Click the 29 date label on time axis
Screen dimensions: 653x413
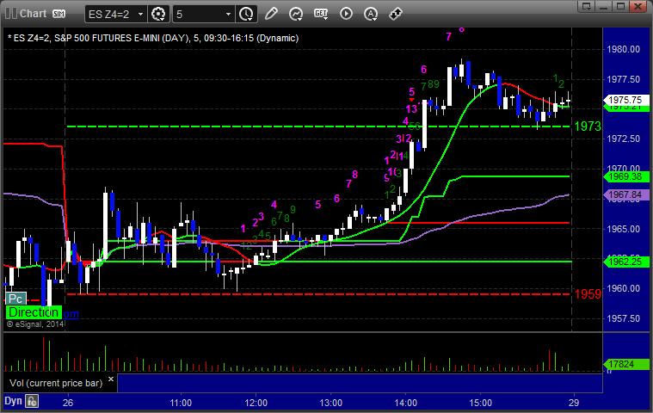click(574, 403)
